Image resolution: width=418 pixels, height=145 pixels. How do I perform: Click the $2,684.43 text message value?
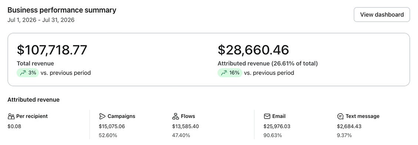pos(349,126)
